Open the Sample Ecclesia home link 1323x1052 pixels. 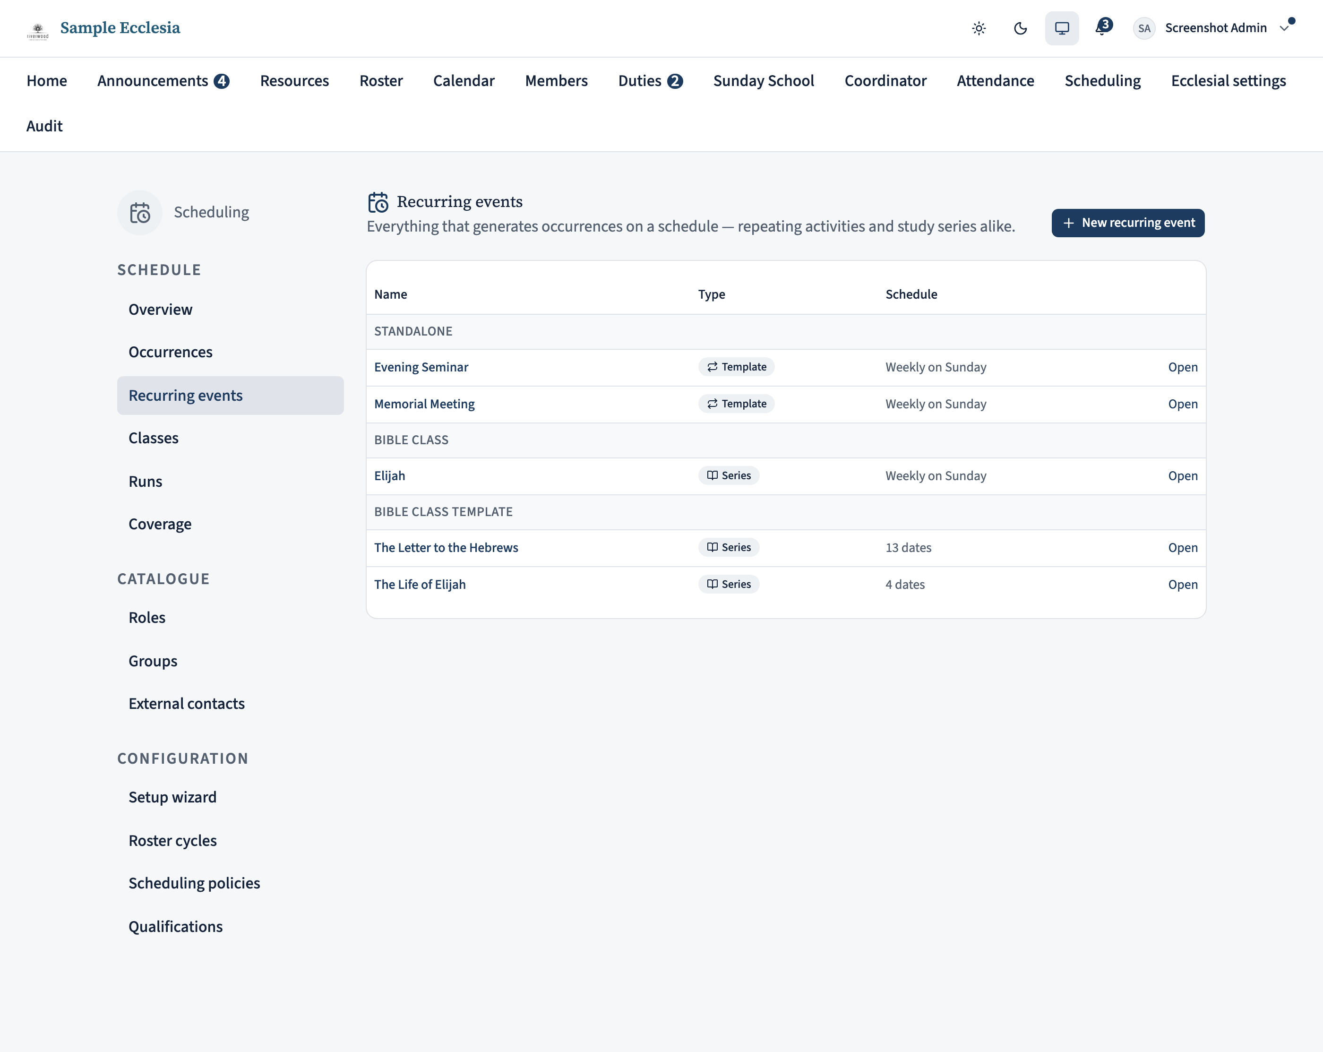coord(120,28)
